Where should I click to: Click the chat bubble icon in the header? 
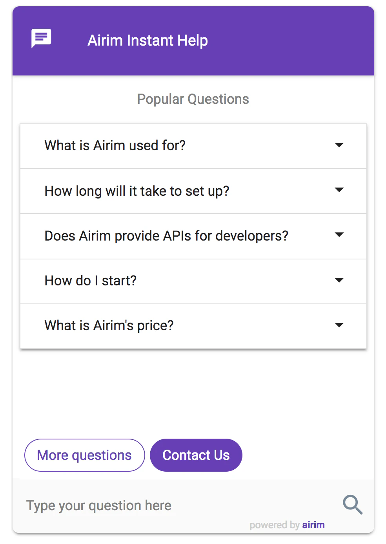click(x=40, y=39)
